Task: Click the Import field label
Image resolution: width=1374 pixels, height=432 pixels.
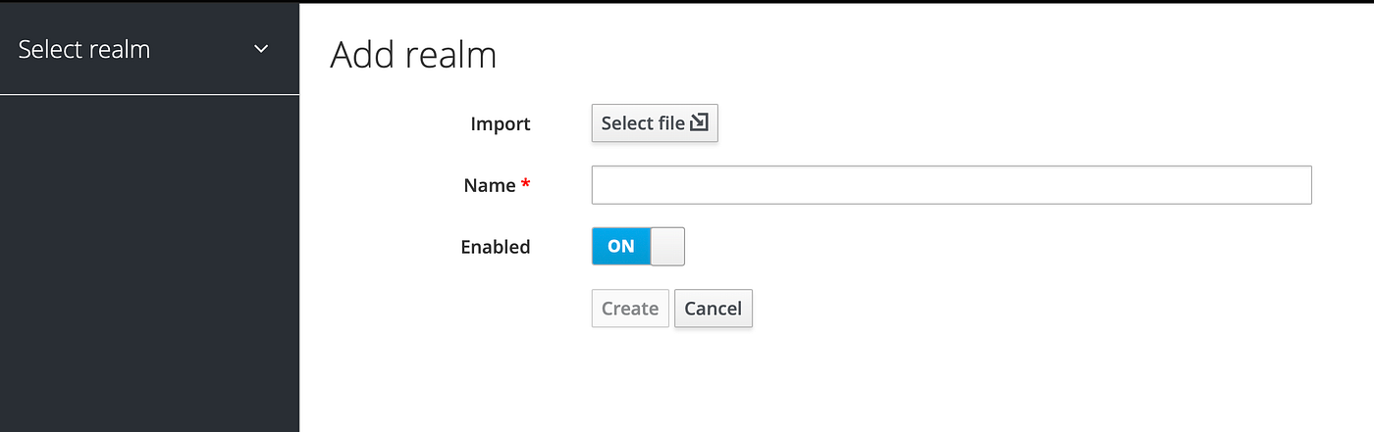Action: click(501, 123)
